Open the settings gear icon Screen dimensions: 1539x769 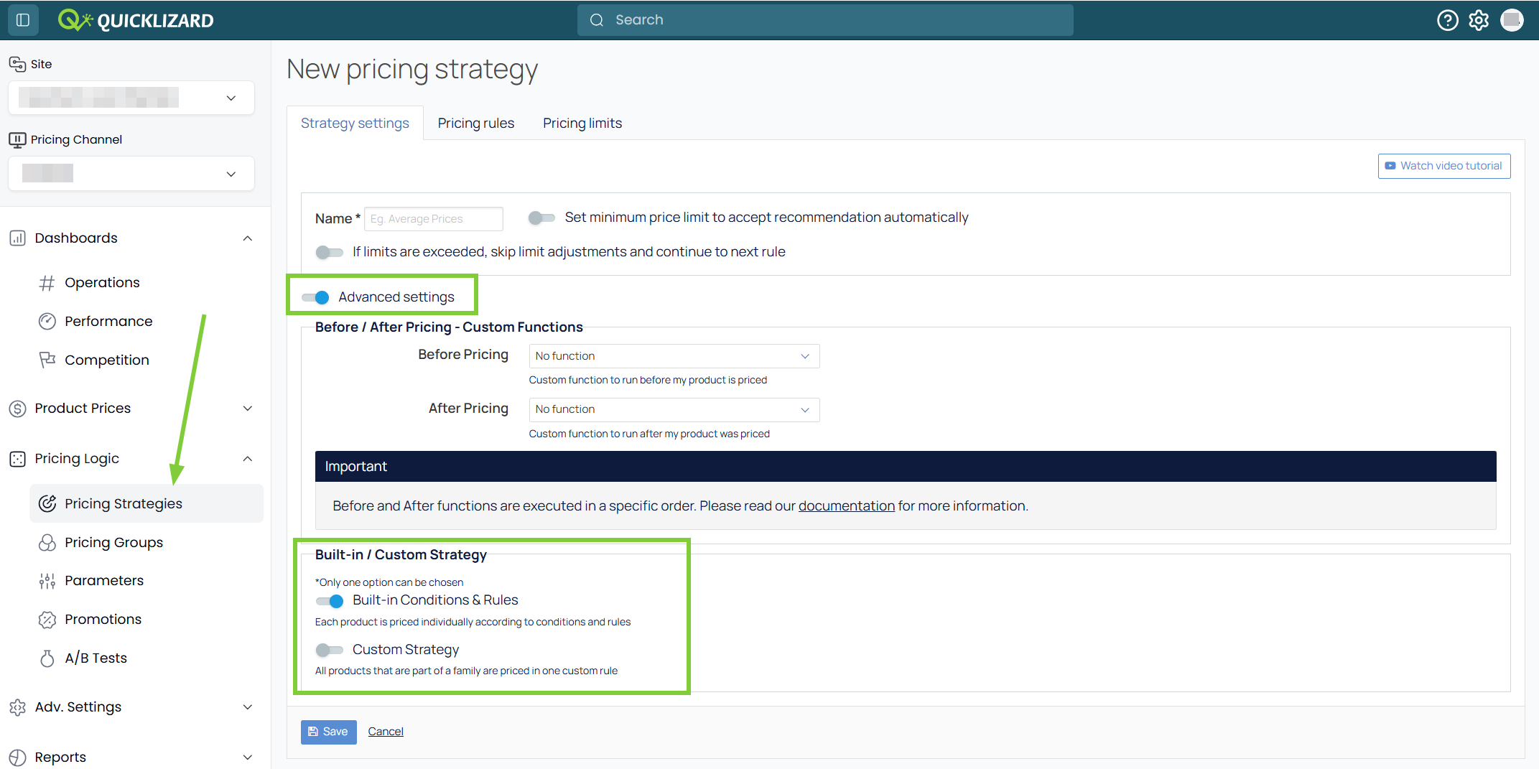pos(1479,20)
